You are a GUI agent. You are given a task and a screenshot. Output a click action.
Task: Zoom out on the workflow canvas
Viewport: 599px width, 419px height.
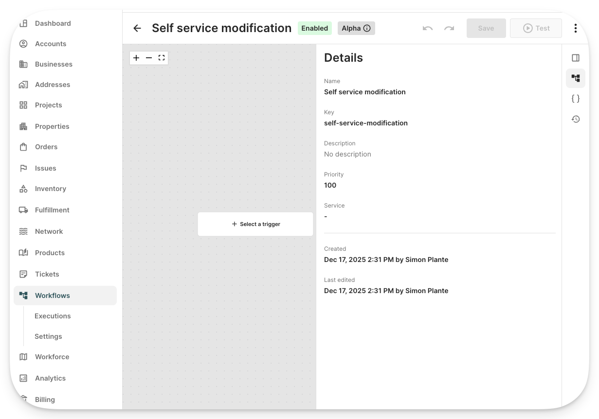(x=149, y=58)
